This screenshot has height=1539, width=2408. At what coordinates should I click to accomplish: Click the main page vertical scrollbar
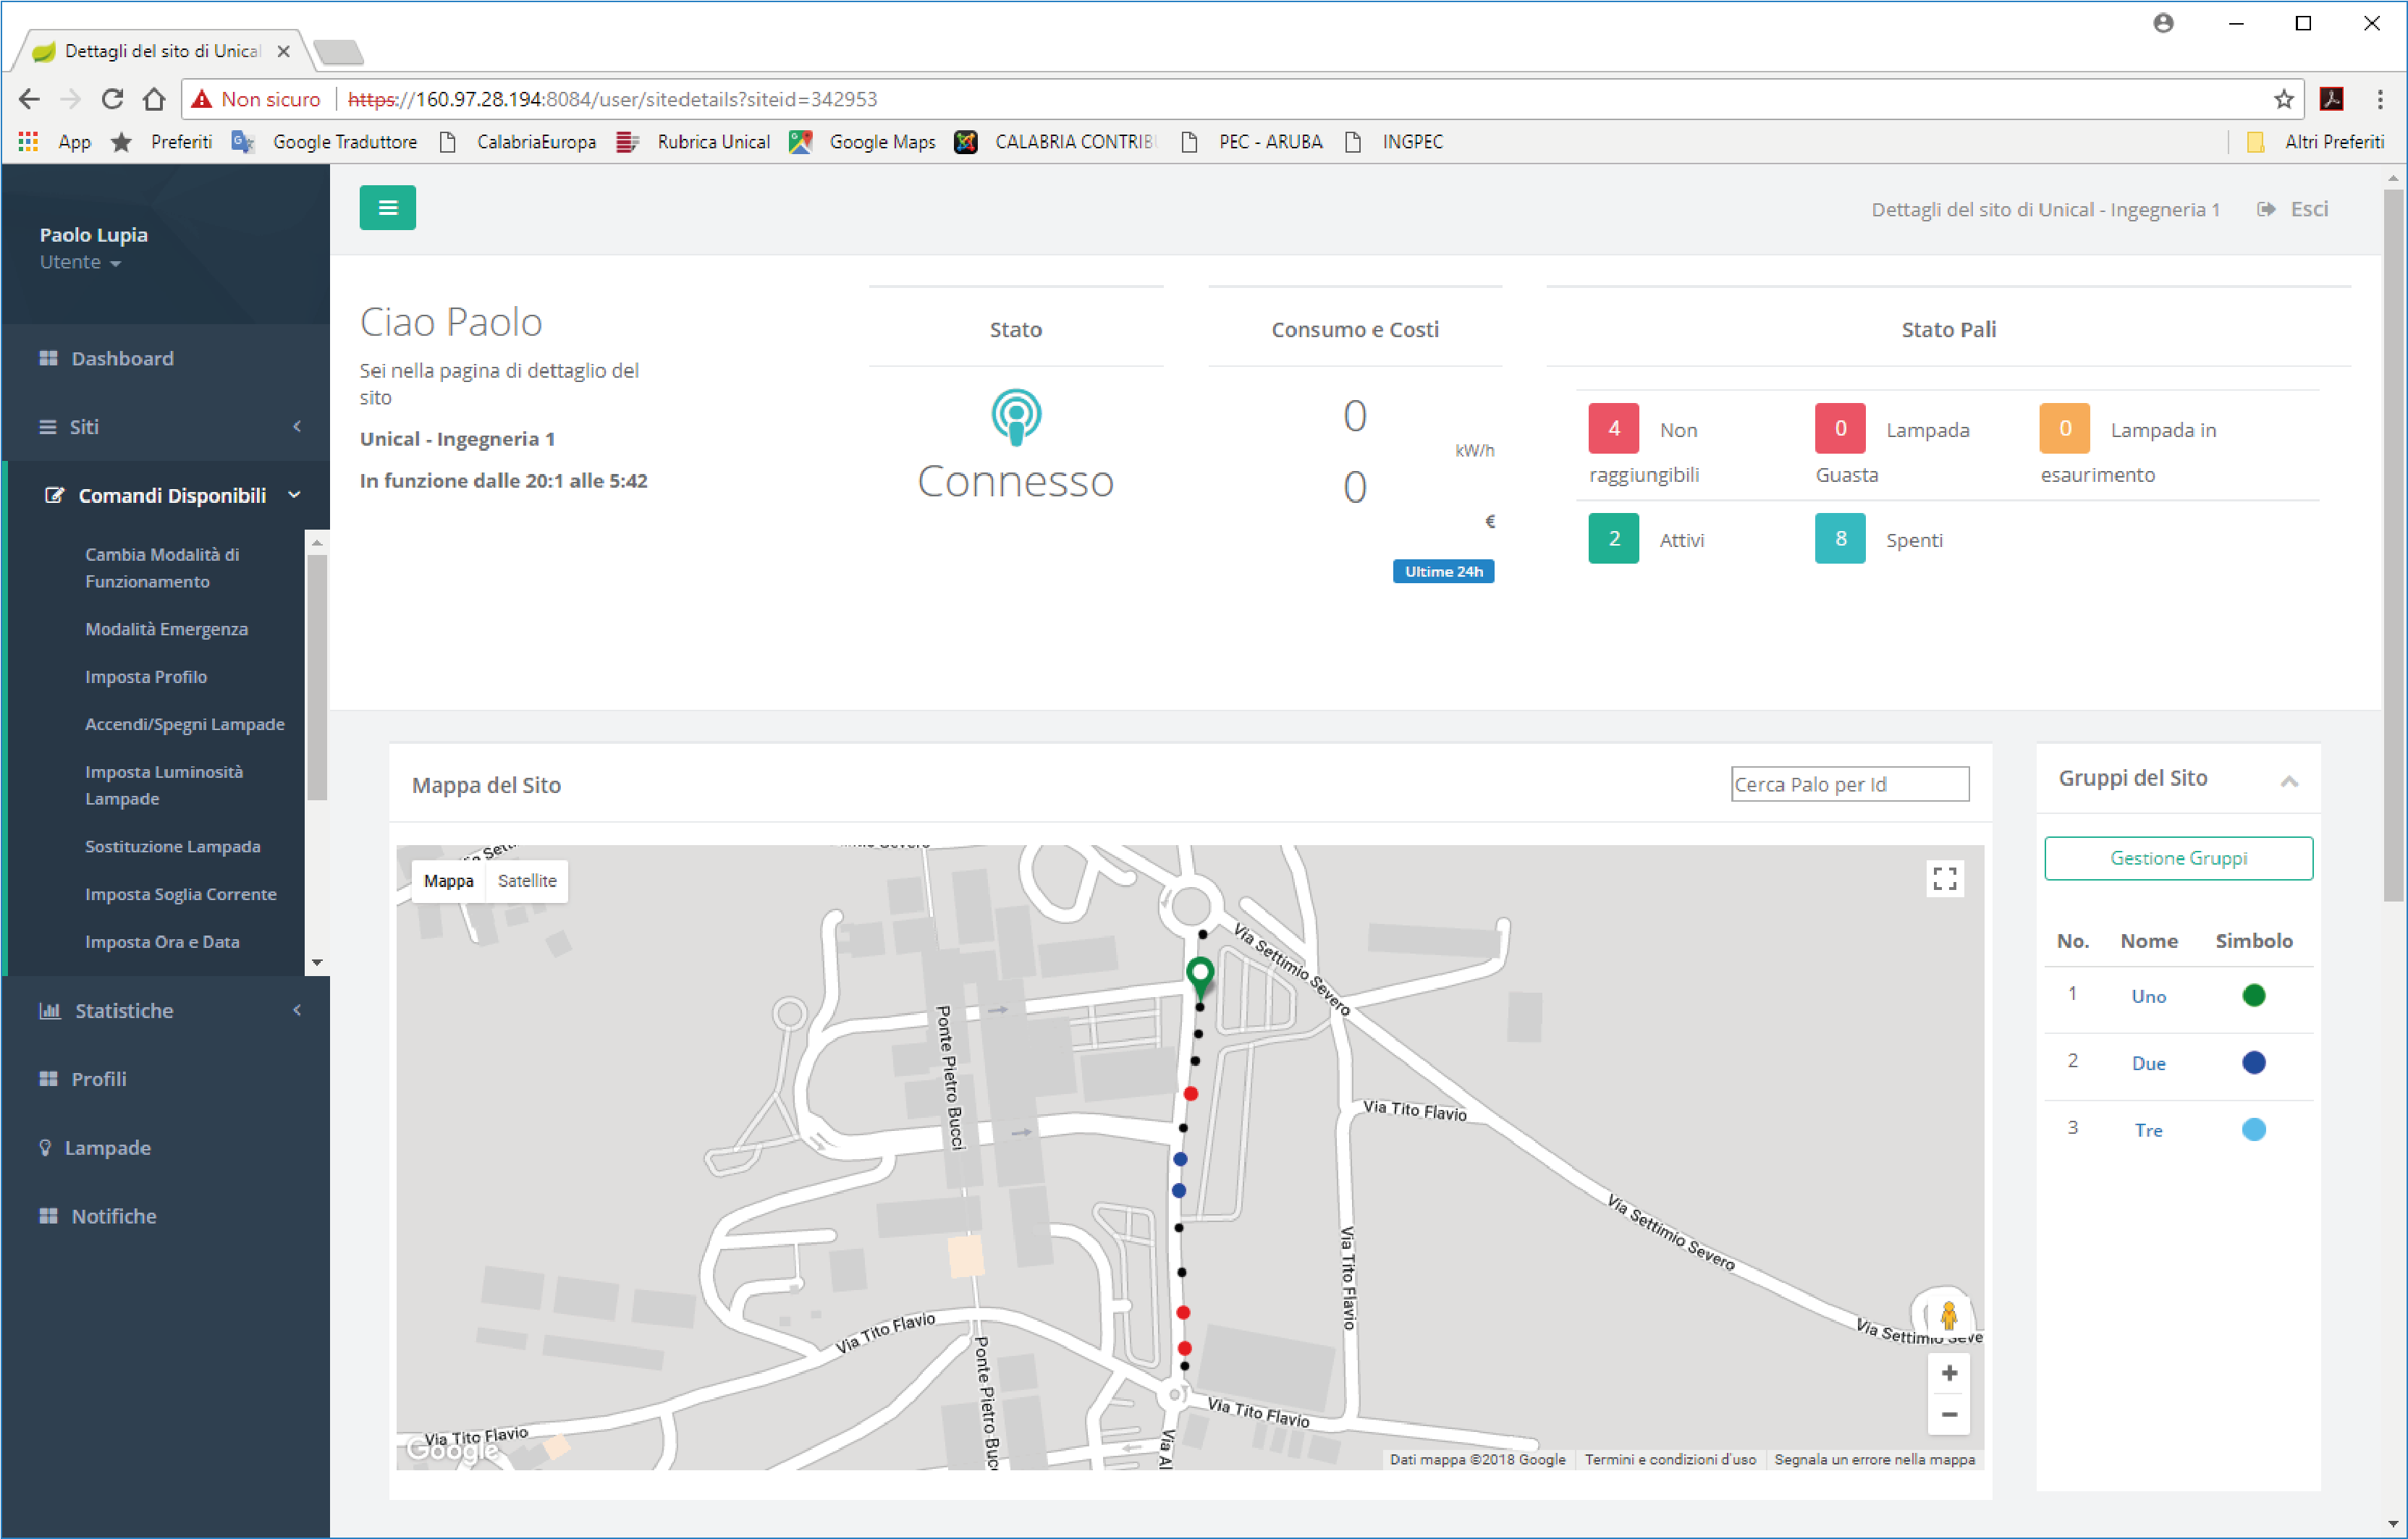pos(2393,545)
